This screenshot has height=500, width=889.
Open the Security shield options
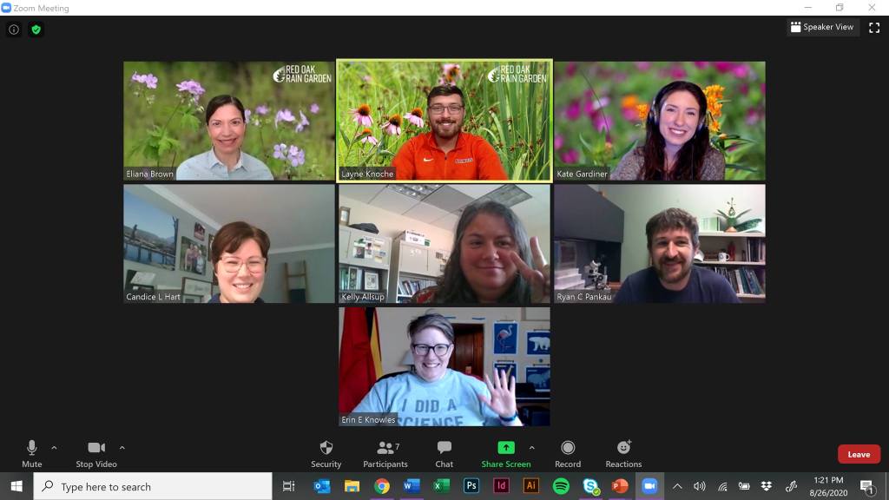pos(326,453)
